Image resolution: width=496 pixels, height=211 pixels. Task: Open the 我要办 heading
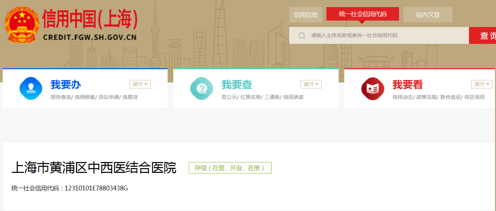66,84
